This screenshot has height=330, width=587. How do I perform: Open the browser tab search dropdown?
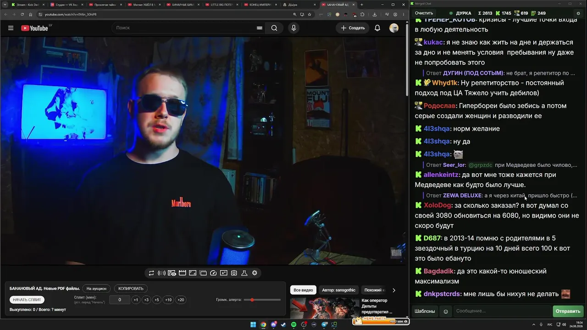[x=4, y=5]
